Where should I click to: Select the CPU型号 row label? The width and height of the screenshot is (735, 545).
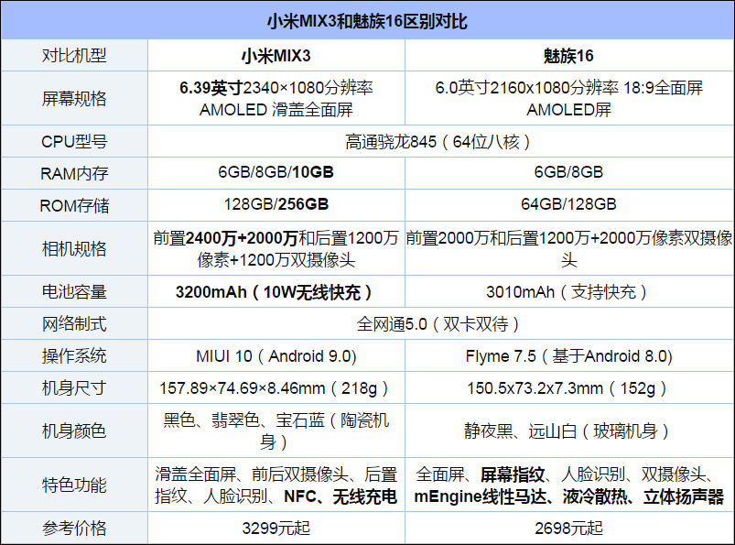(74, 142)
